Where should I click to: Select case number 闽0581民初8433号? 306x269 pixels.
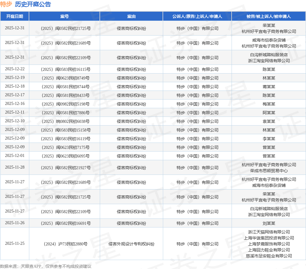click(x=66, y=95)
